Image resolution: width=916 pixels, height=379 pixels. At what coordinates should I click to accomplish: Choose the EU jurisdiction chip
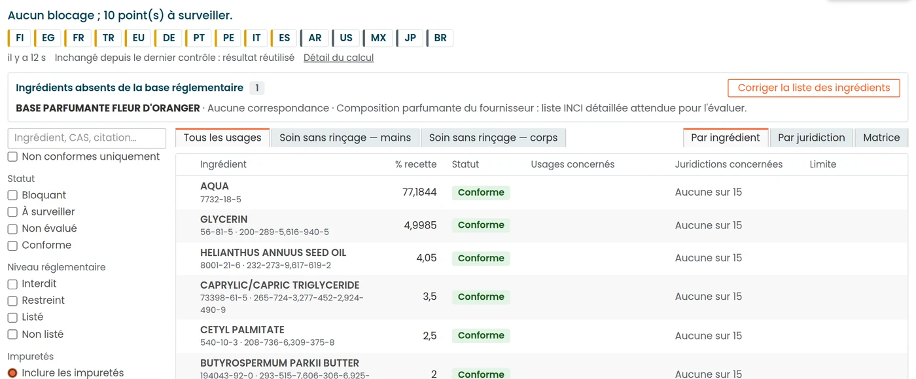[x=138, y=38]
